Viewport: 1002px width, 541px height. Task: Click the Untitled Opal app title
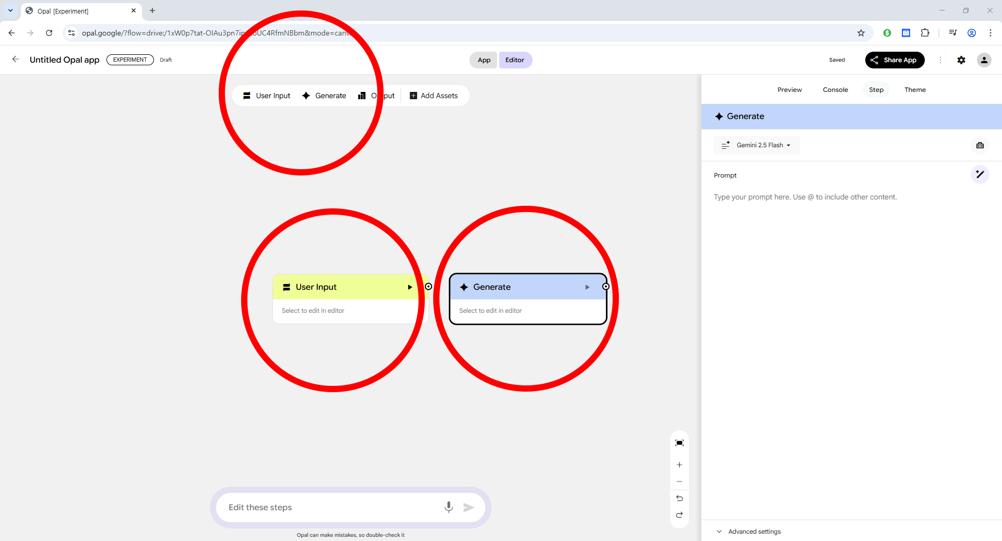tap(65, 60)
